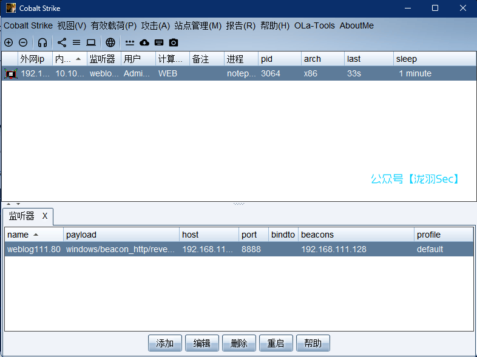Toggle sort on listener name column header
The width and height of the screenshot is (477, 357).
(x=34, y=235)
